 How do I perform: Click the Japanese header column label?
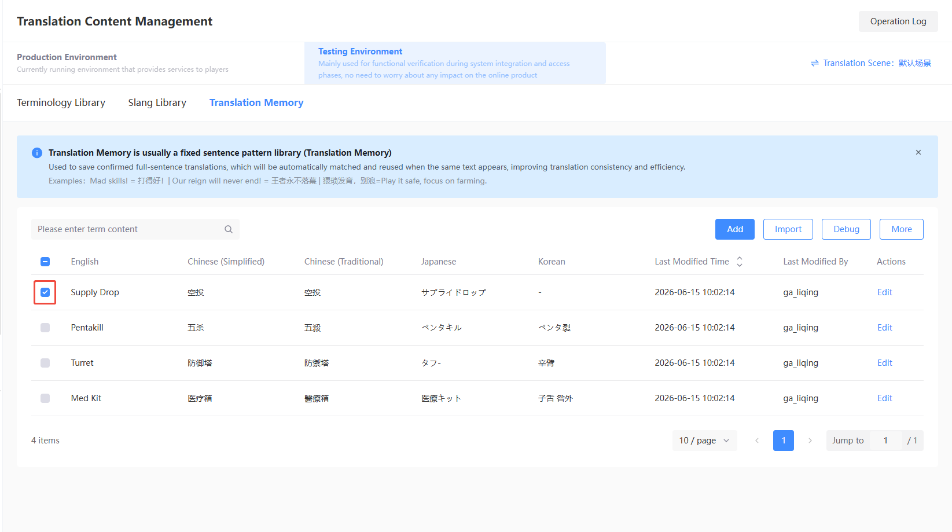pos(439,262)
